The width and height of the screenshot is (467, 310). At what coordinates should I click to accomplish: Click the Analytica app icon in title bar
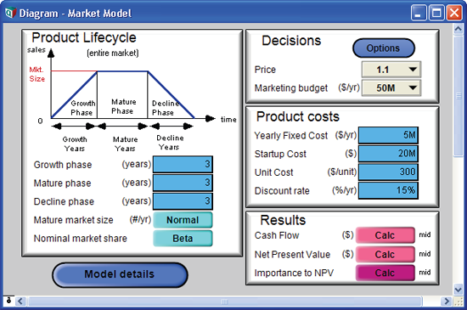(10, 13)
